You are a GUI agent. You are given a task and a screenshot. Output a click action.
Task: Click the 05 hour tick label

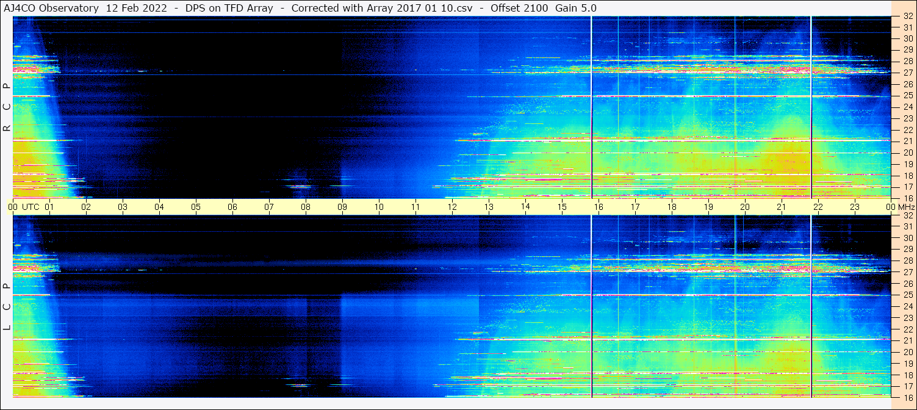tap(196, 207)
